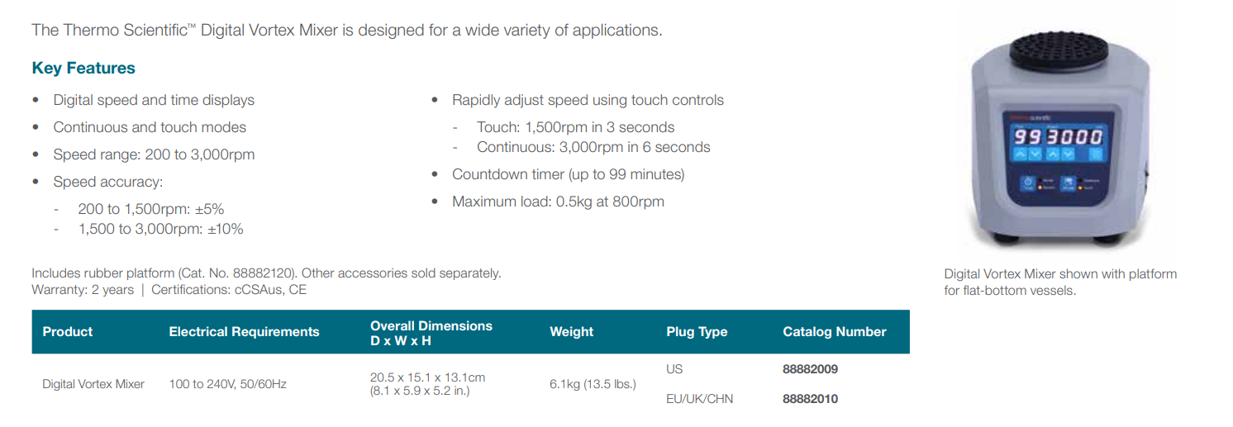Click the 3000 speed display digits
The height and width of the screenshot is (427, 1233).
pos(1074,136)
